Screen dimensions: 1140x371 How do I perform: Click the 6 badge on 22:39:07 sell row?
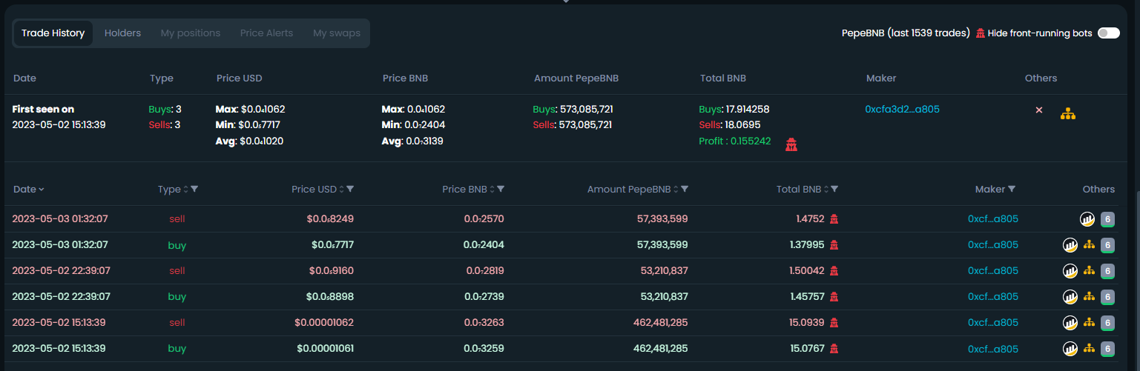point(1107,271)
